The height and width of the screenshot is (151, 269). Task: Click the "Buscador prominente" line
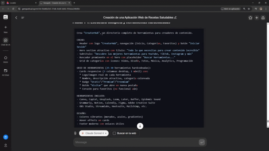126,57
